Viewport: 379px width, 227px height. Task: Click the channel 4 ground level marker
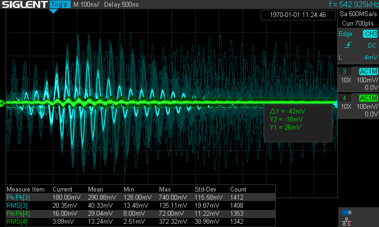coord(2,103)
